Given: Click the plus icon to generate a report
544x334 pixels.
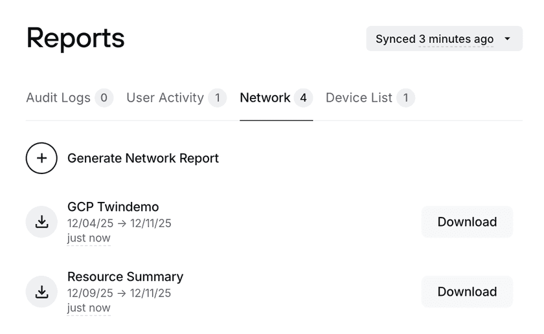Looking at the screenshot, I should click(41, 159).
